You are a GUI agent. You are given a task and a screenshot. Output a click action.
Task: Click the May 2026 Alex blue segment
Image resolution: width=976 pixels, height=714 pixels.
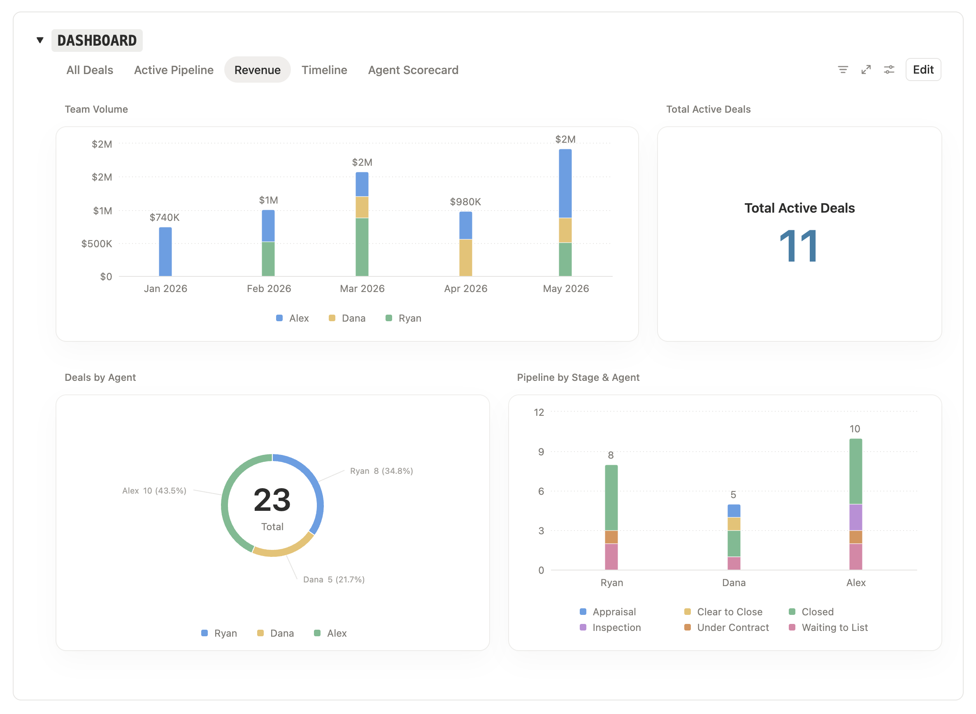[x=565, y=184]
